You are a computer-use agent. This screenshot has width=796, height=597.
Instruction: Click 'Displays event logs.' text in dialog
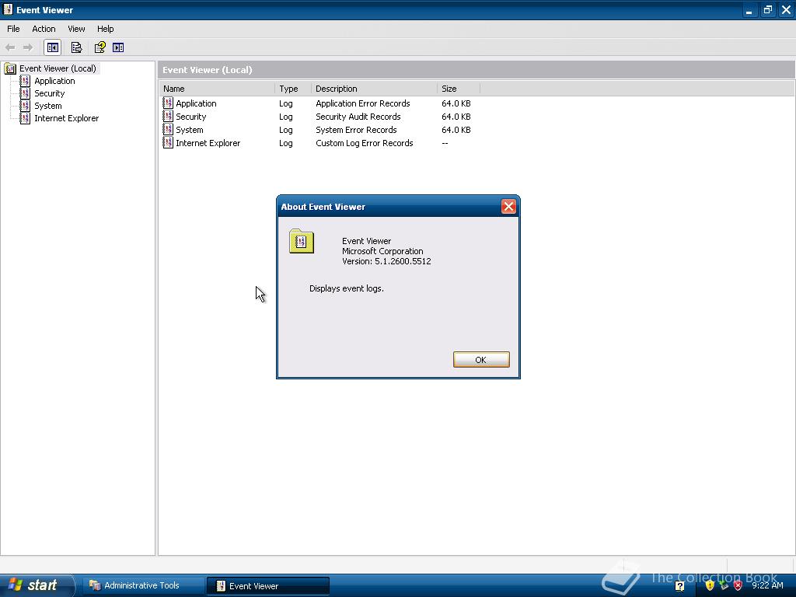[x=346, y=288]
